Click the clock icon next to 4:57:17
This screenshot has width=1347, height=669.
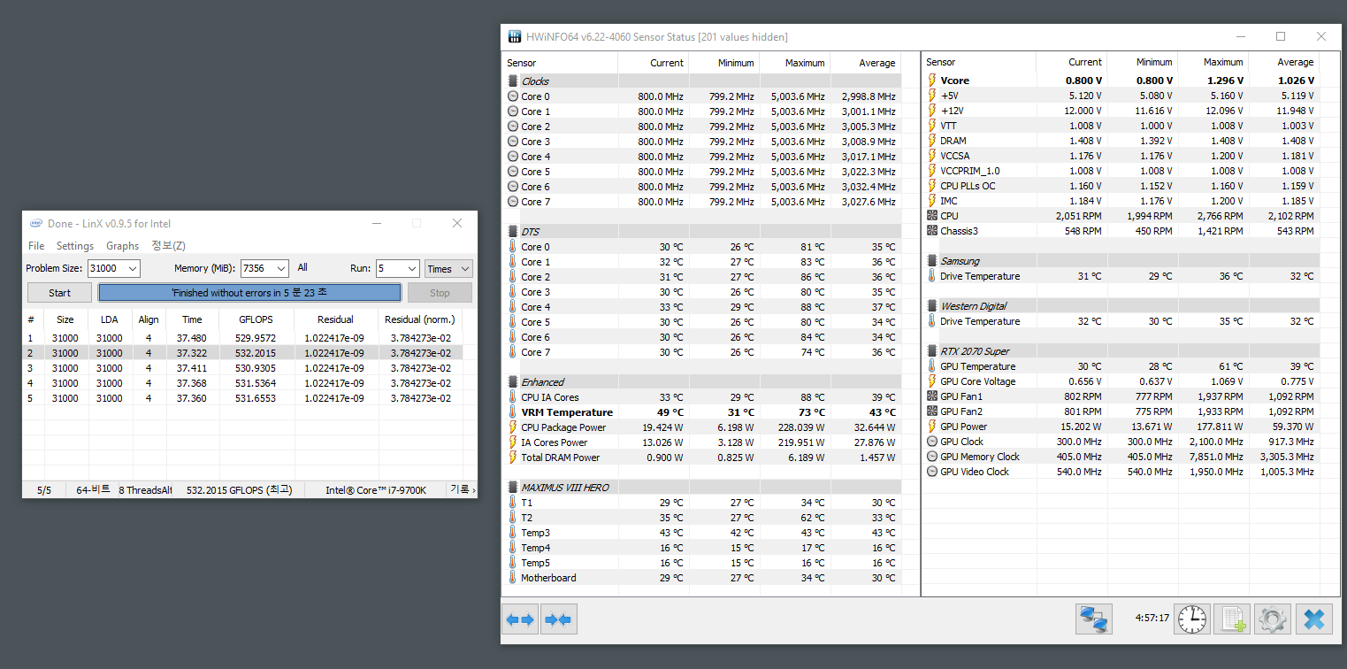pyautogui.click(x=1192, y=619)
